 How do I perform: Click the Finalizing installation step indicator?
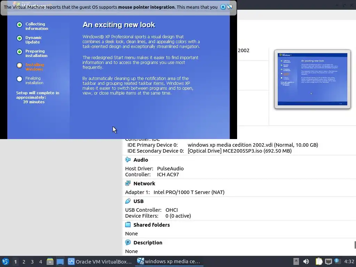click(x=19, y=79)
